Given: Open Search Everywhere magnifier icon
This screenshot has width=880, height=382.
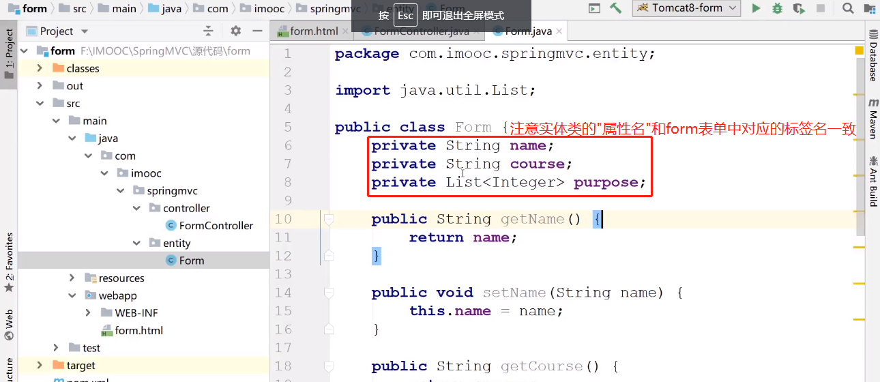Looking at the screenshot, I should 848,9.
